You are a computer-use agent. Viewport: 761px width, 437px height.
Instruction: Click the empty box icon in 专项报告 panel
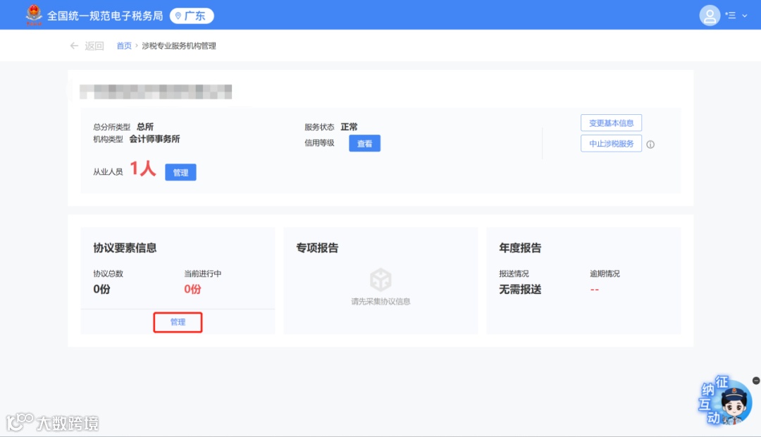380,279
